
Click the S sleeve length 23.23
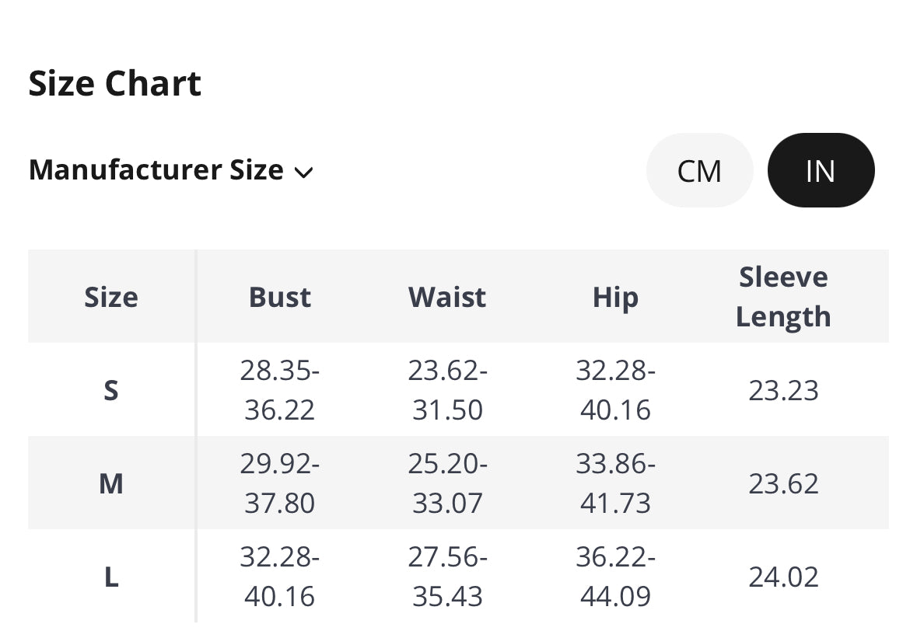pos(783,390)
